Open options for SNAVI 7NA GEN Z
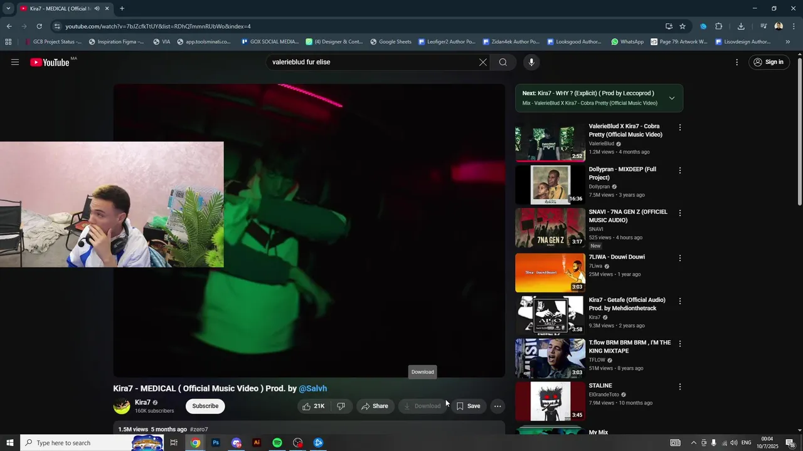 679,213
